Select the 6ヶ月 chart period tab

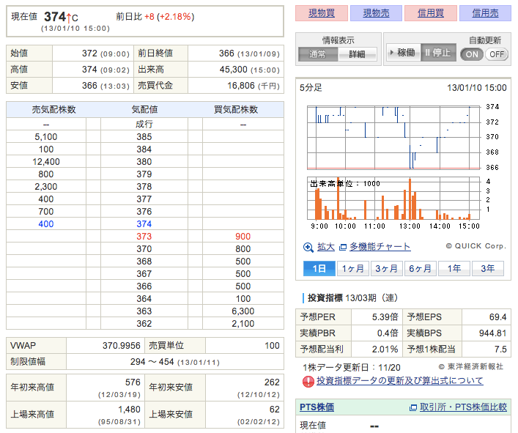[x=421, y=269]
